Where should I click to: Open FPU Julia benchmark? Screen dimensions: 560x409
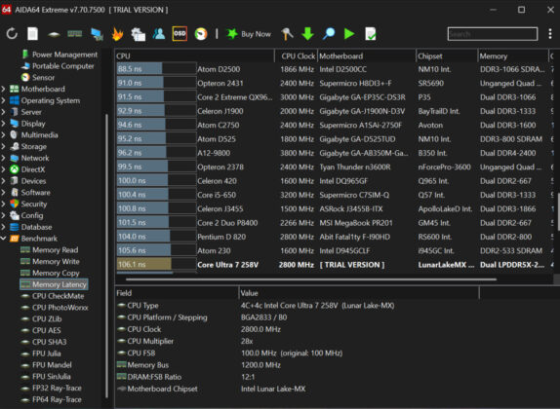coord(41,353)
